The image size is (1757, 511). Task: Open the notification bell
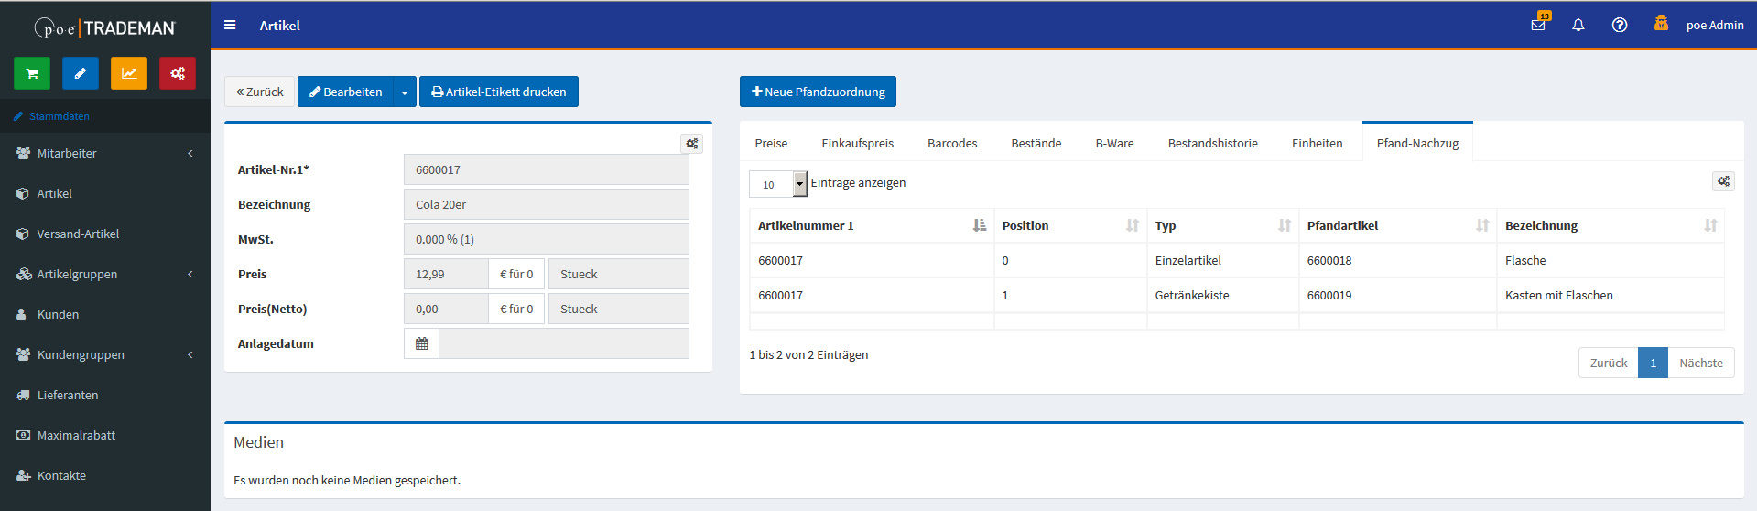pyautogui.click(x=1578, y=26)
